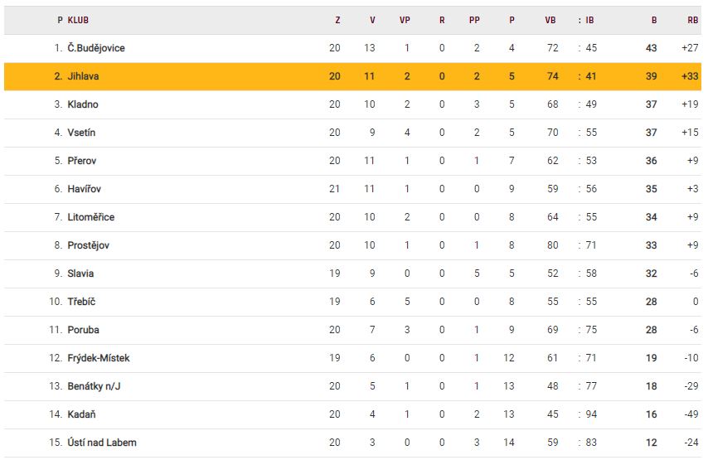
Task: Click the VP column header
Action: click(x=405, y=20)
